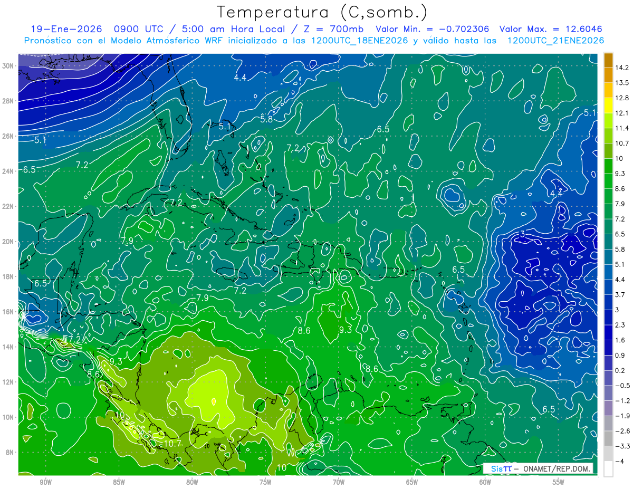Click the yellow swatch between 12.1 and 12.8
This screenshot has width=633, height=489.
608,106
